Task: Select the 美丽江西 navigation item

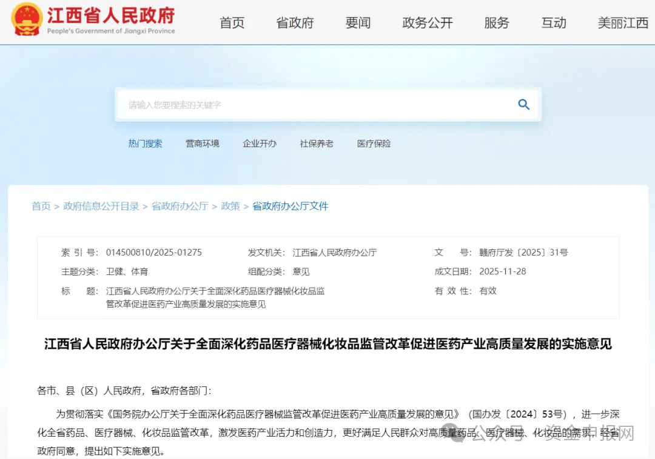Action: [623, 22]
